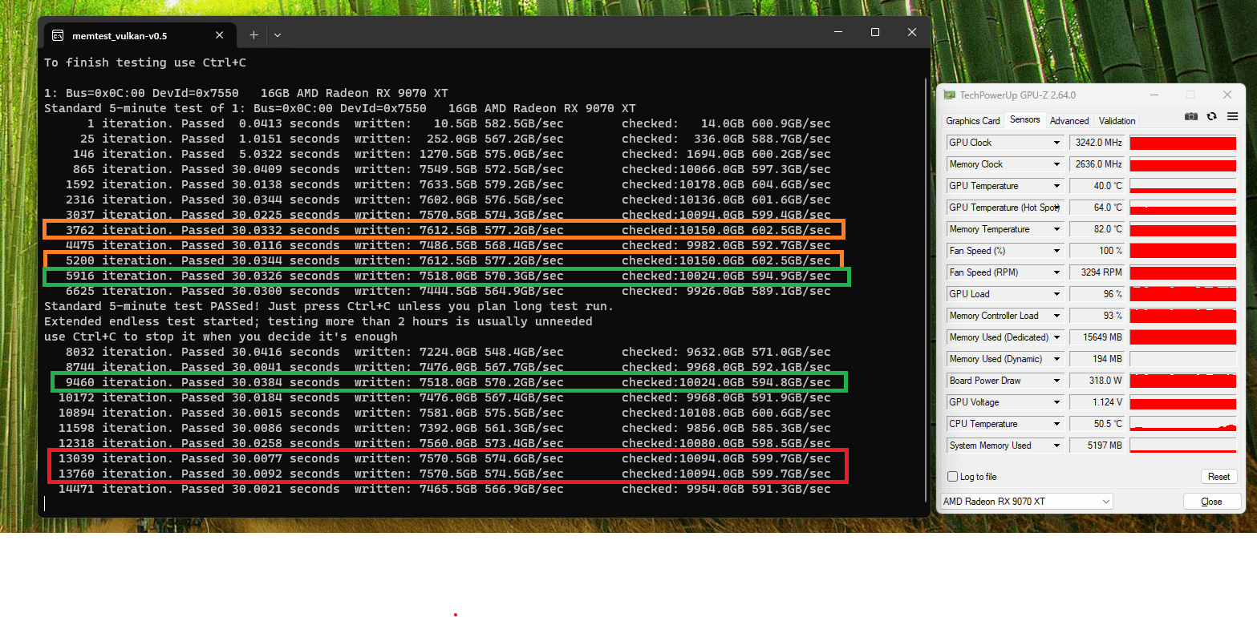Click the Reset button in GPU-Z

1218,477
